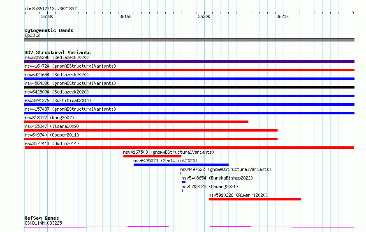Click the ruler's right arrowhead

coord(353,13)
